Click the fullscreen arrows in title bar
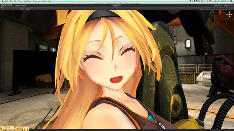This screenshot has height=131, width=234. pos(233,3)
